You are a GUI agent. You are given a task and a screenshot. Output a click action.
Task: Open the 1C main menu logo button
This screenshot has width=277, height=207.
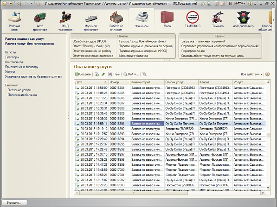point(5,4)
